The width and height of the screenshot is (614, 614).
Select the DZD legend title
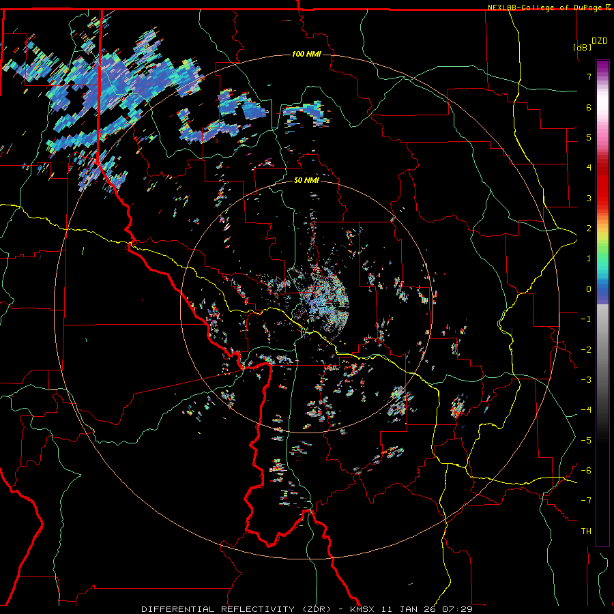pos(600,41)
